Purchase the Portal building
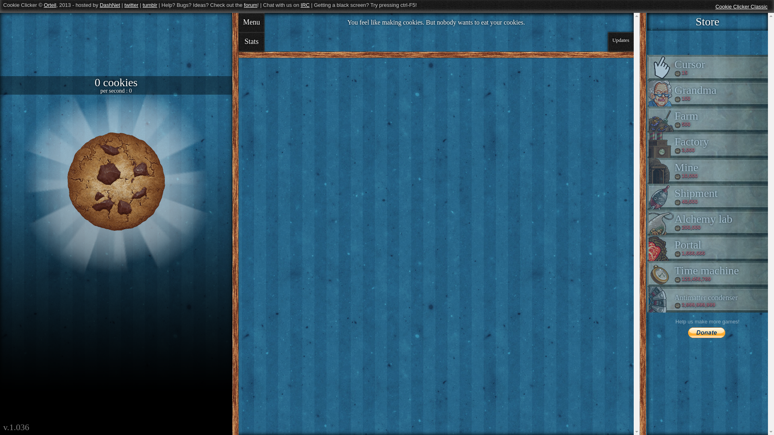 click(707, 248)
